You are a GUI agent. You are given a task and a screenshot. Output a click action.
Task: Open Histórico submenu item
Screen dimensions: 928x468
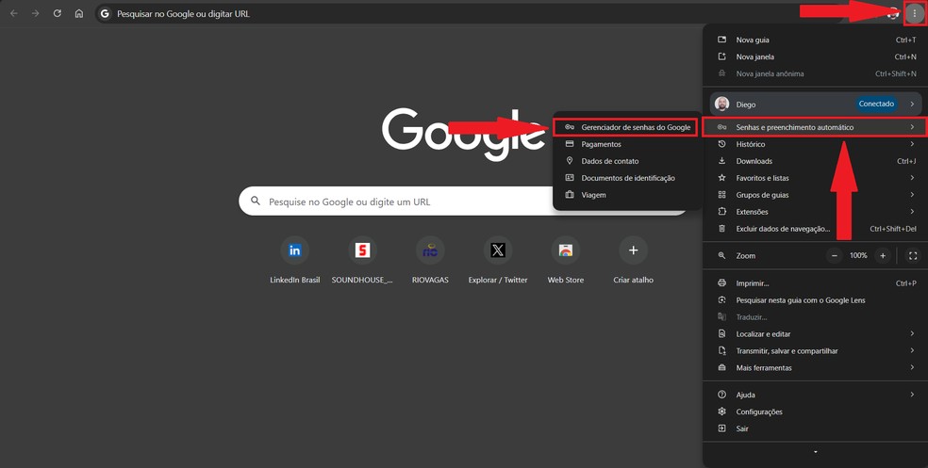pos(816,144)
